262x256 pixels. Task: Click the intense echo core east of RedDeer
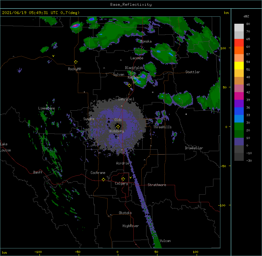click(x=143, y=76)
